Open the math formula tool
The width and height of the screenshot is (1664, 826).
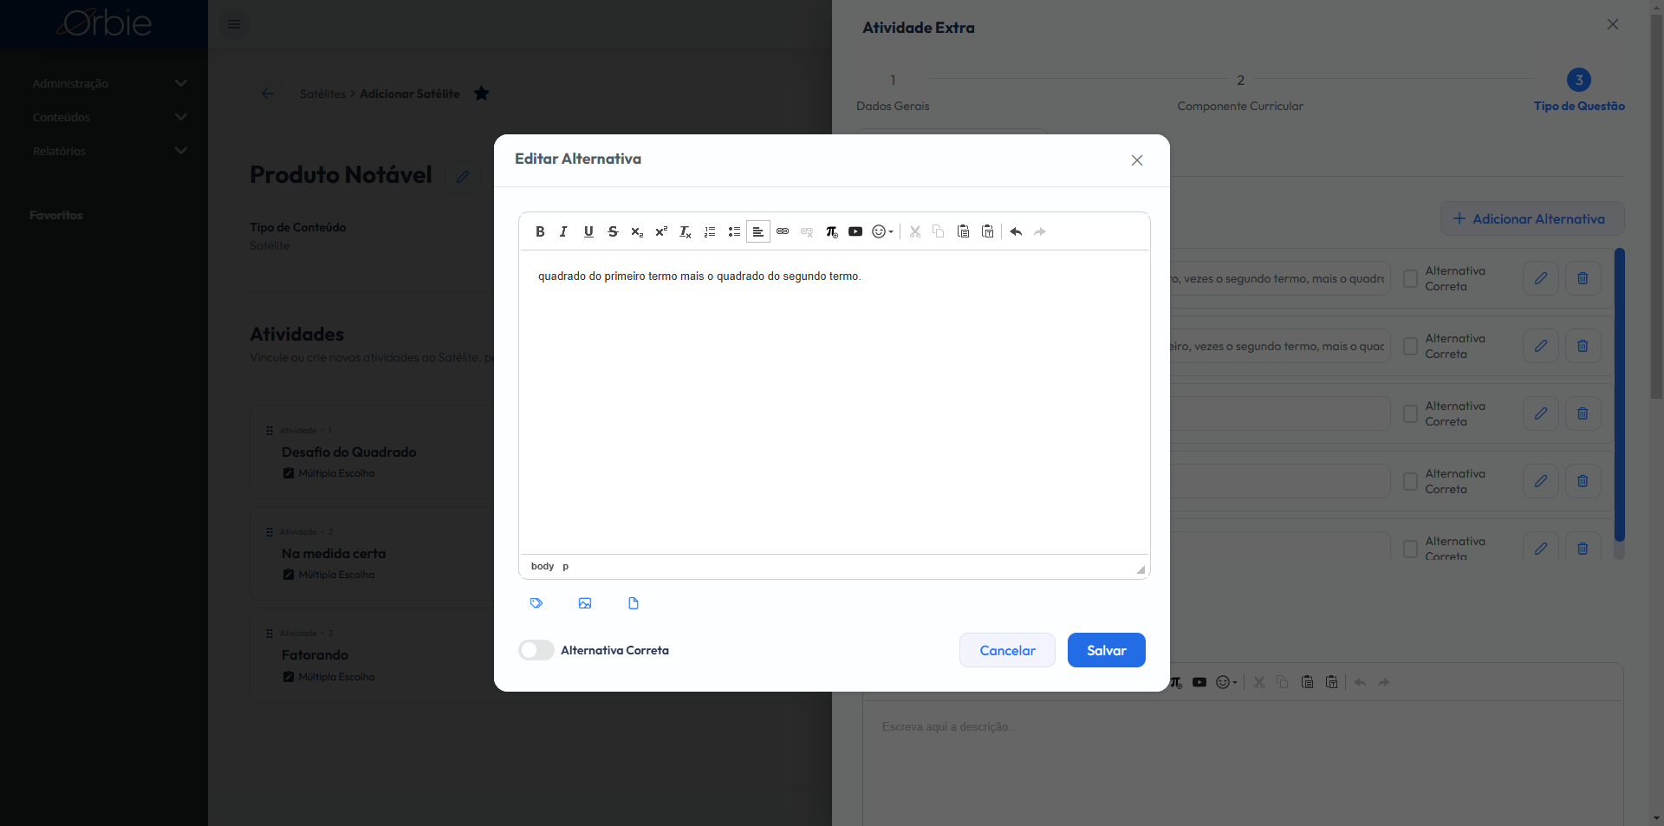click(831, 231)
